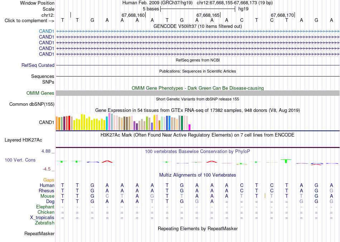This screenshot has width=340, height=242.
Task: Select the Mouse species label
Action: tap(47, 196)
